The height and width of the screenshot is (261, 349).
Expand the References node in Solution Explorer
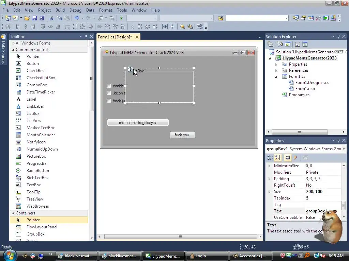click(276, 71)
